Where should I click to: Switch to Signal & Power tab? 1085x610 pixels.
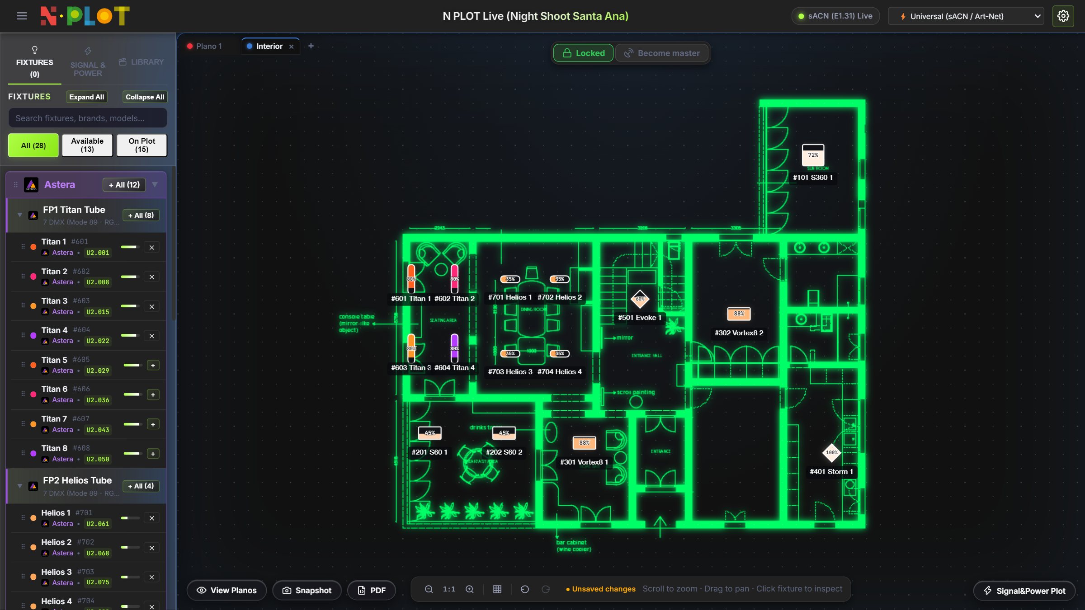88,62
